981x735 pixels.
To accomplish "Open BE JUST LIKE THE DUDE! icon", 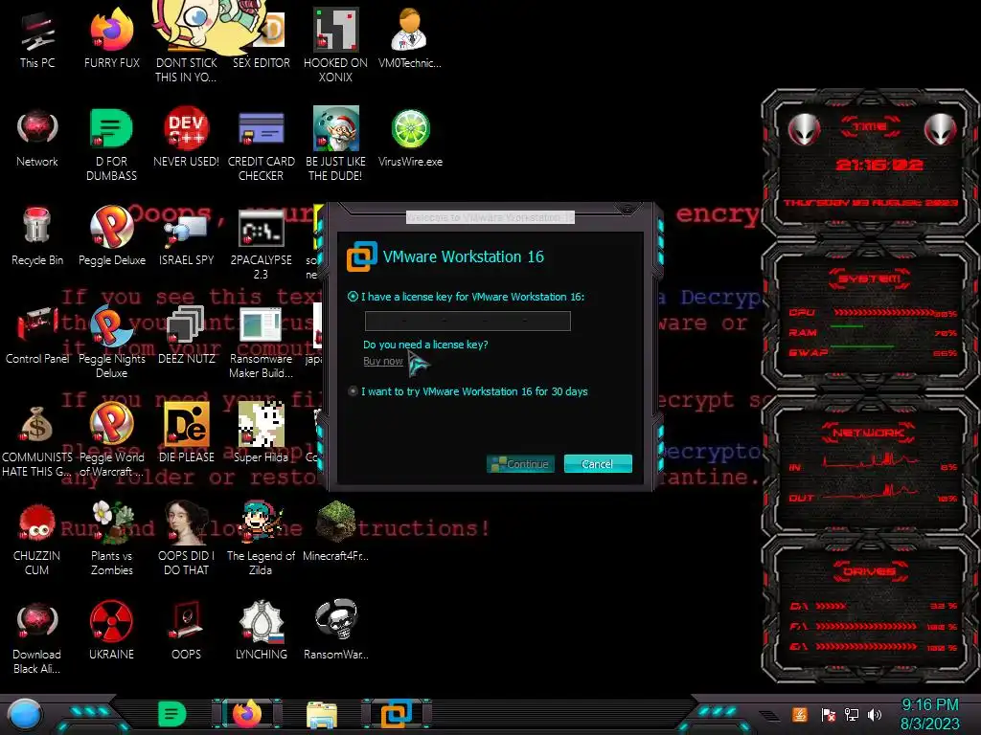I will (335, 145).
